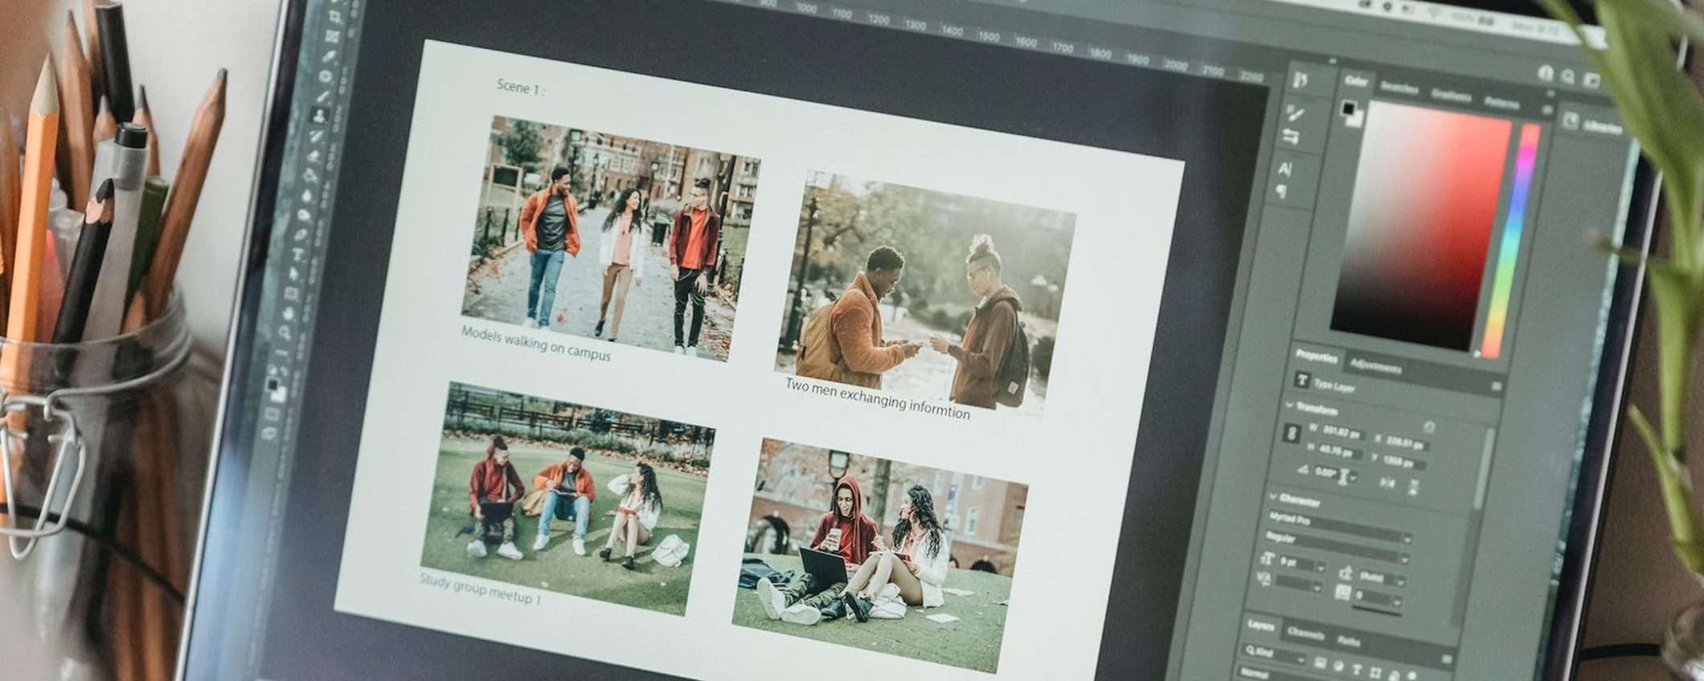This screenshot has height=681, width=1704.
Task: Switch to the Adjustments tab
Action: coord(1375,366)
